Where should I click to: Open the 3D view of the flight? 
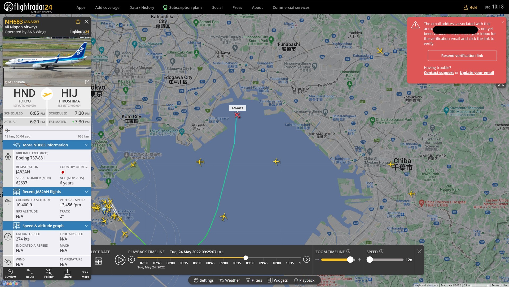(x=10, y=273)
